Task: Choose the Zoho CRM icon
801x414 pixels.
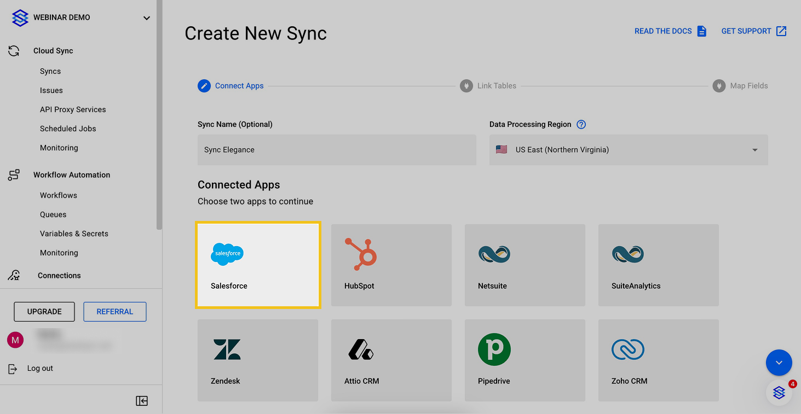Action: tap(627, 349)
